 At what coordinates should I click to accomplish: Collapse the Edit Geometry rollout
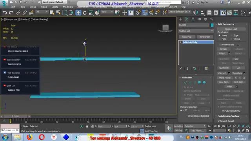(x=216, y=24)
